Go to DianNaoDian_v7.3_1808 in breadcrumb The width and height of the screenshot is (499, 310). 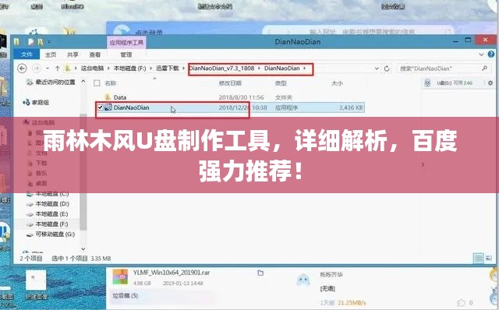pos(221,68)
